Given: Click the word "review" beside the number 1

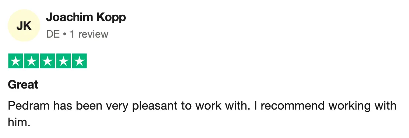Looking at the screenshot, I should click(x=93, y=34).
